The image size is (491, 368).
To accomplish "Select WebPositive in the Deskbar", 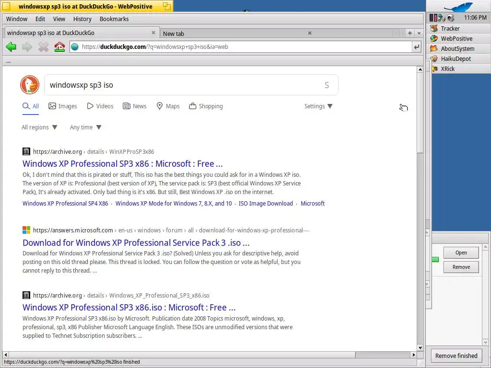I will pos(458,38).
